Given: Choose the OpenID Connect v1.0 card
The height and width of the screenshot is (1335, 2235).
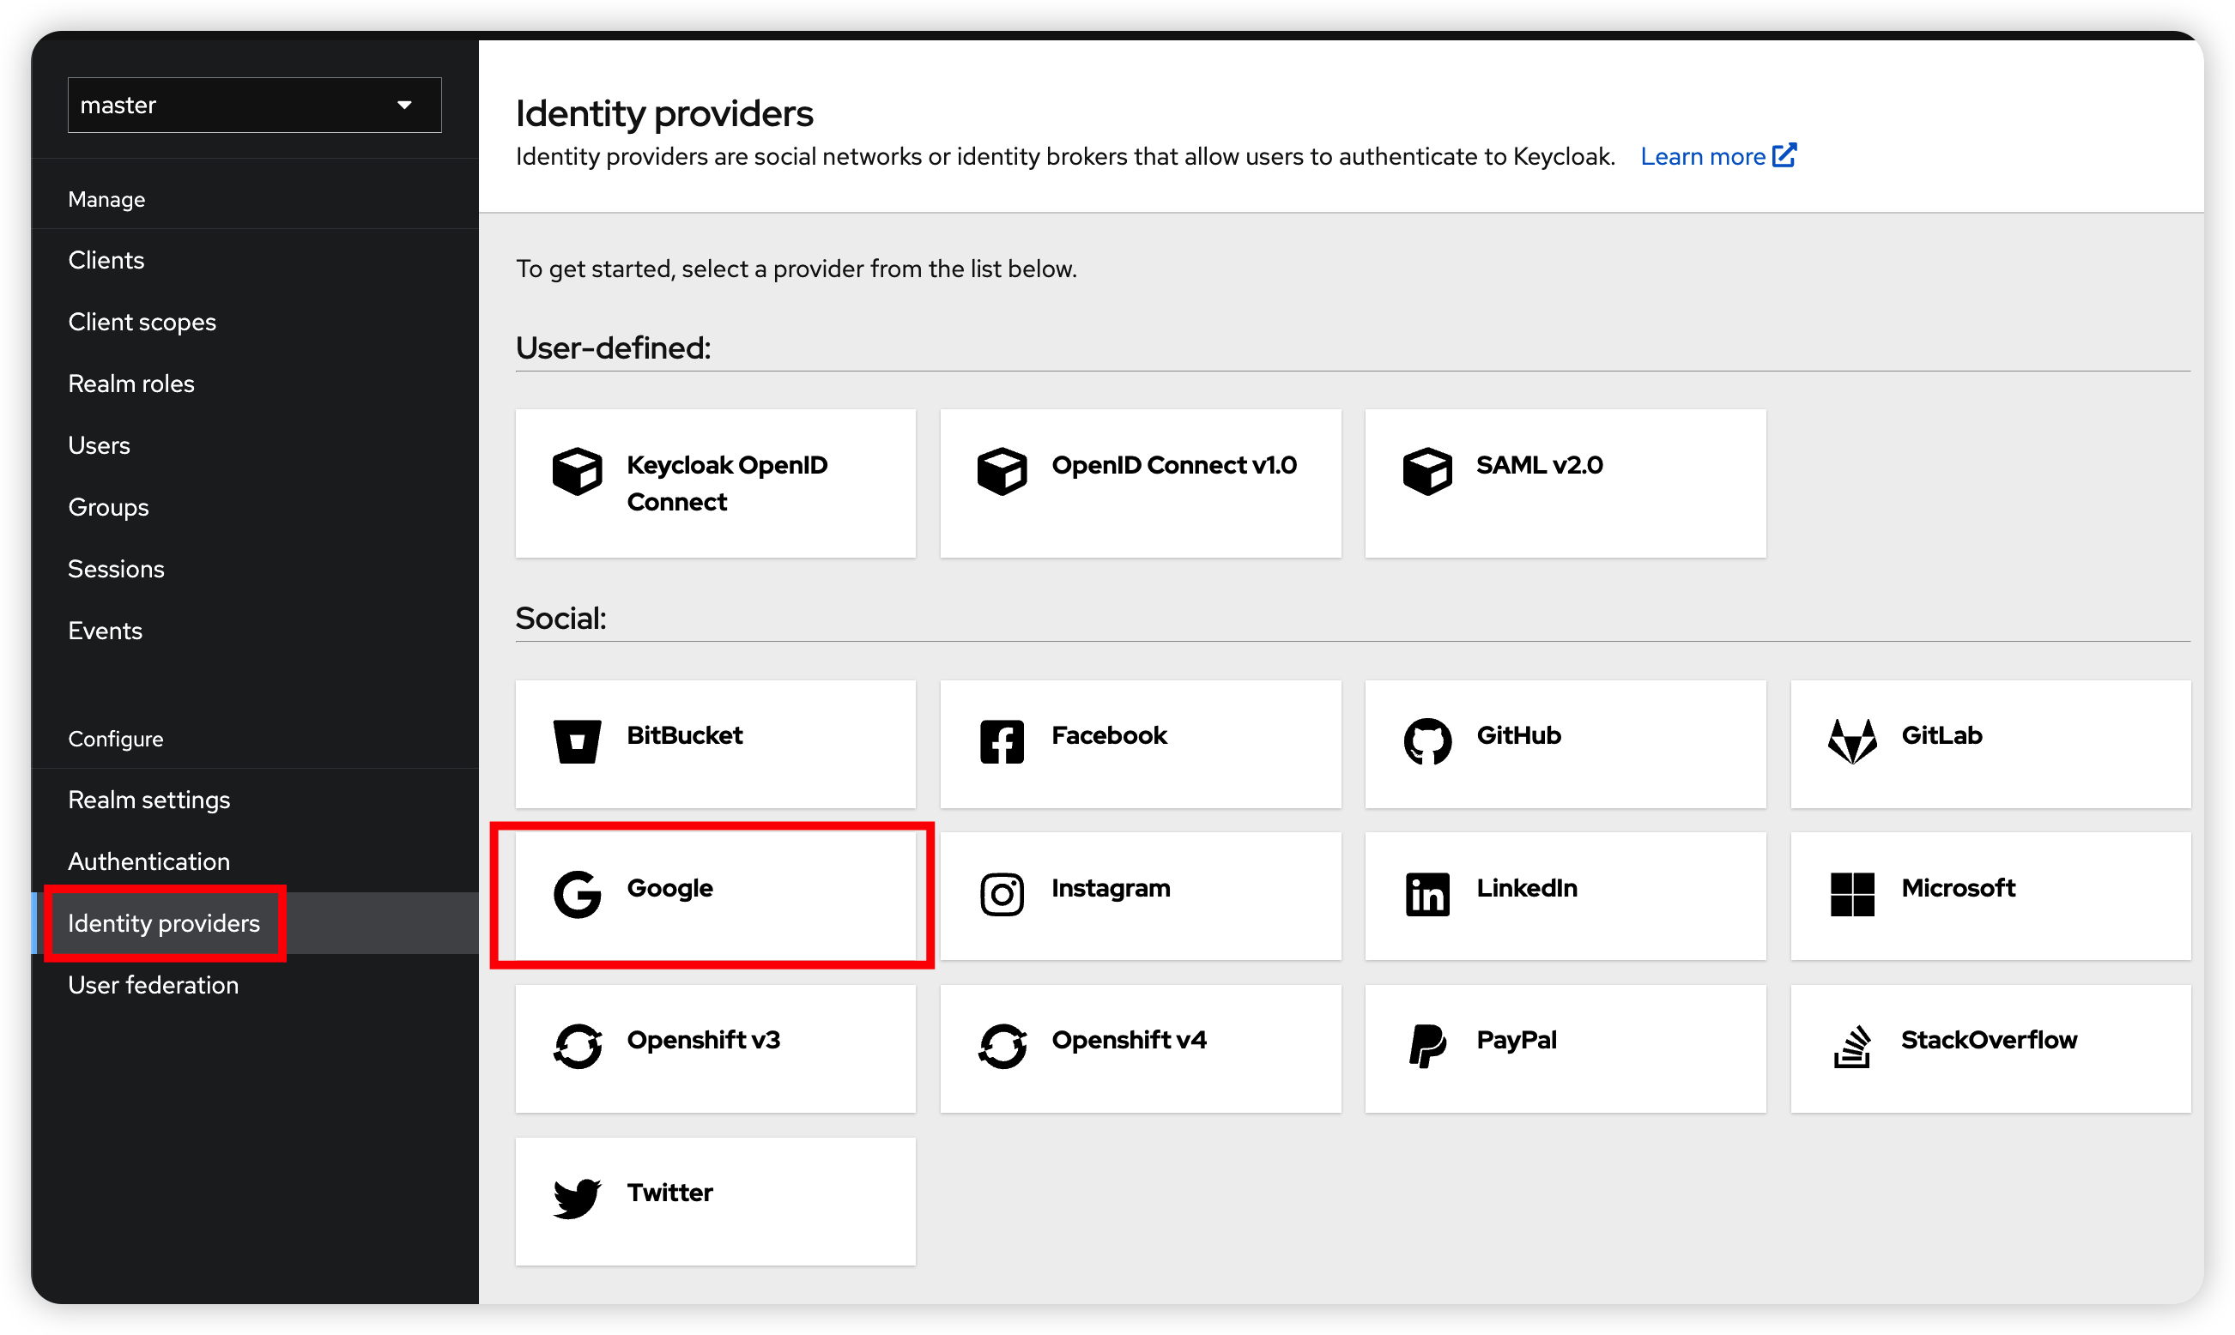Looking at the screenshot, I should (1139, 483).
